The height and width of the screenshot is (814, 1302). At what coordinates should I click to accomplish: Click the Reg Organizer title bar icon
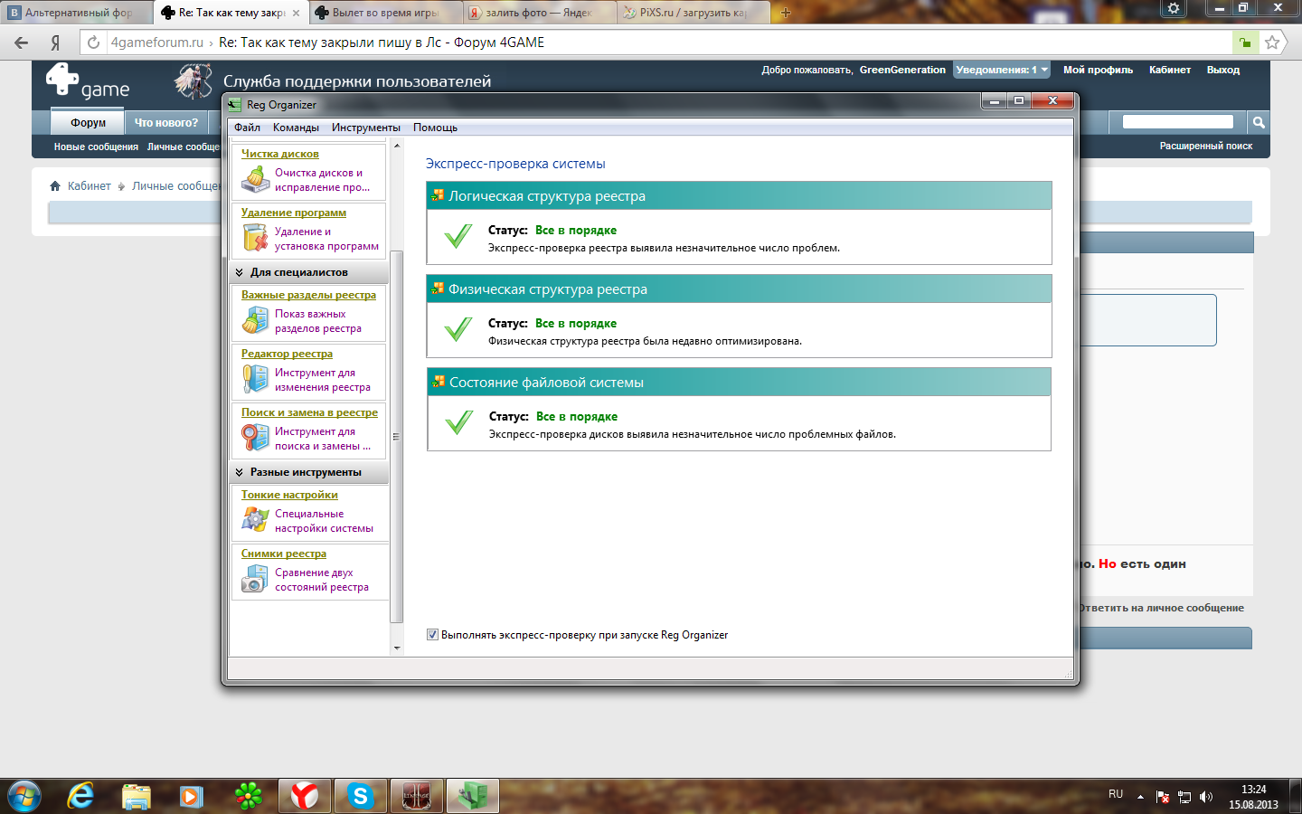(x=235, y=104)
